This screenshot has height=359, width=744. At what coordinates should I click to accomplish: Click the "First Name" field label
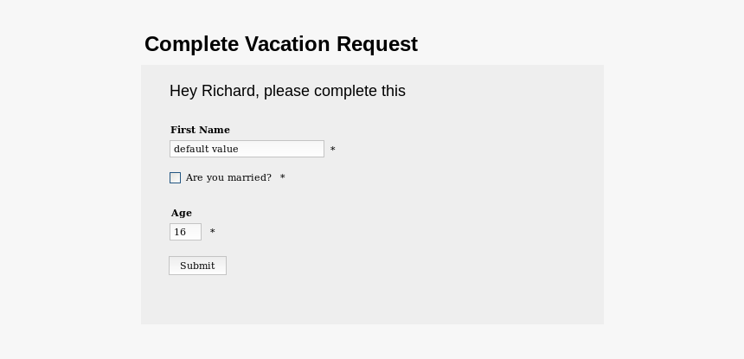[x=200, y=130]
